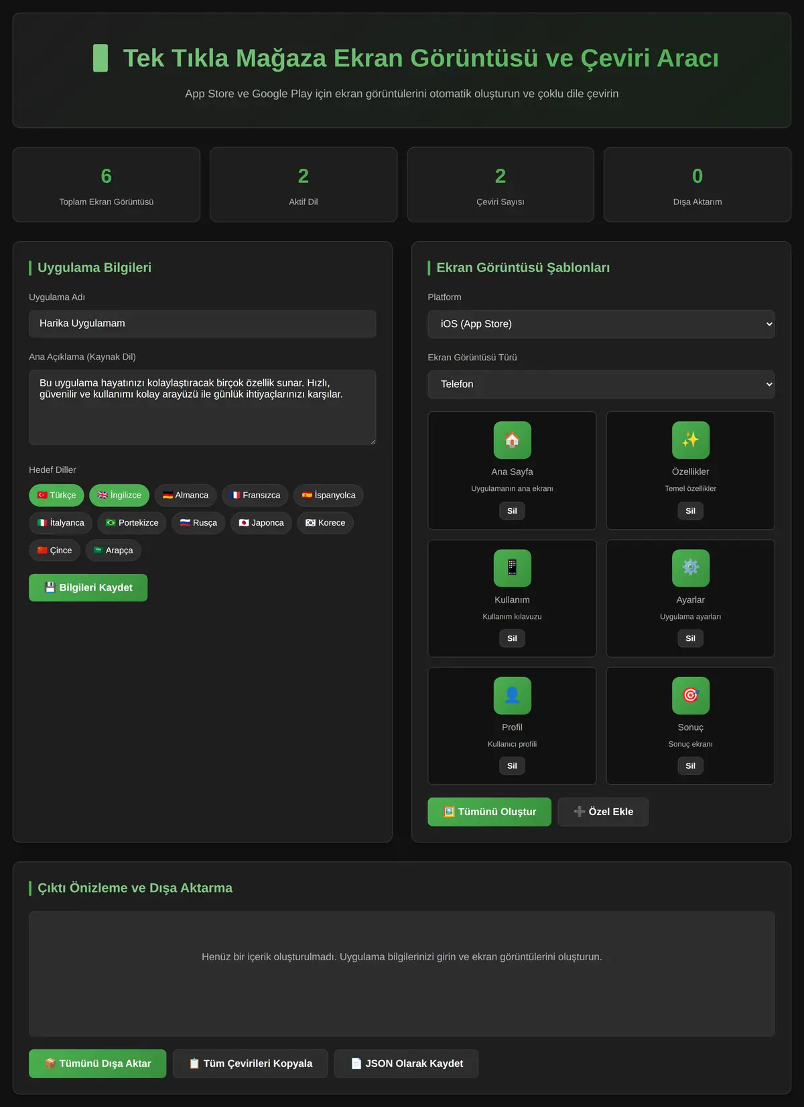The width and height of the screenshot is (804, 1107).
Task: Click the Ayarlar gear icon
Action: [x=690, y=568]
